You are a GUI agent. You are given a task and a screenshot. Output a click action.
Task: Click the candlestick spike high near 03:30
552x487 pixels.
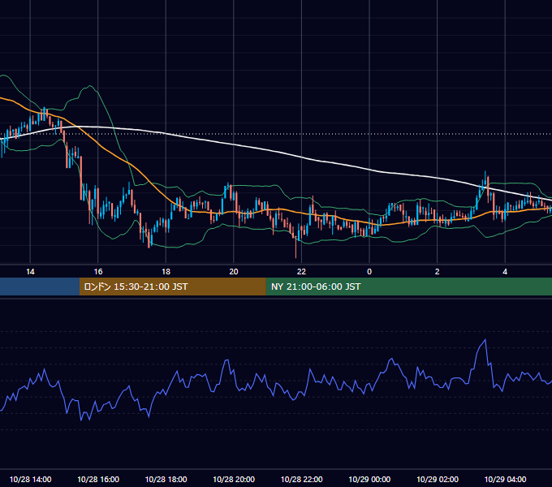[x=485, y=178]
